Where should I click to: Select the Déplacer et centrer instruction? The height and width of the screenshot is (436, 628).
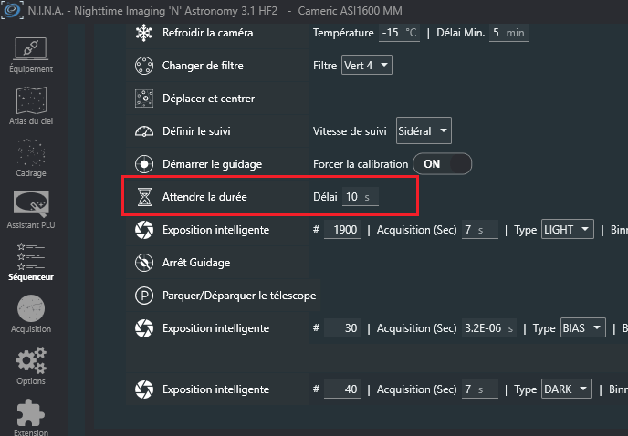(x=208, y=99)
